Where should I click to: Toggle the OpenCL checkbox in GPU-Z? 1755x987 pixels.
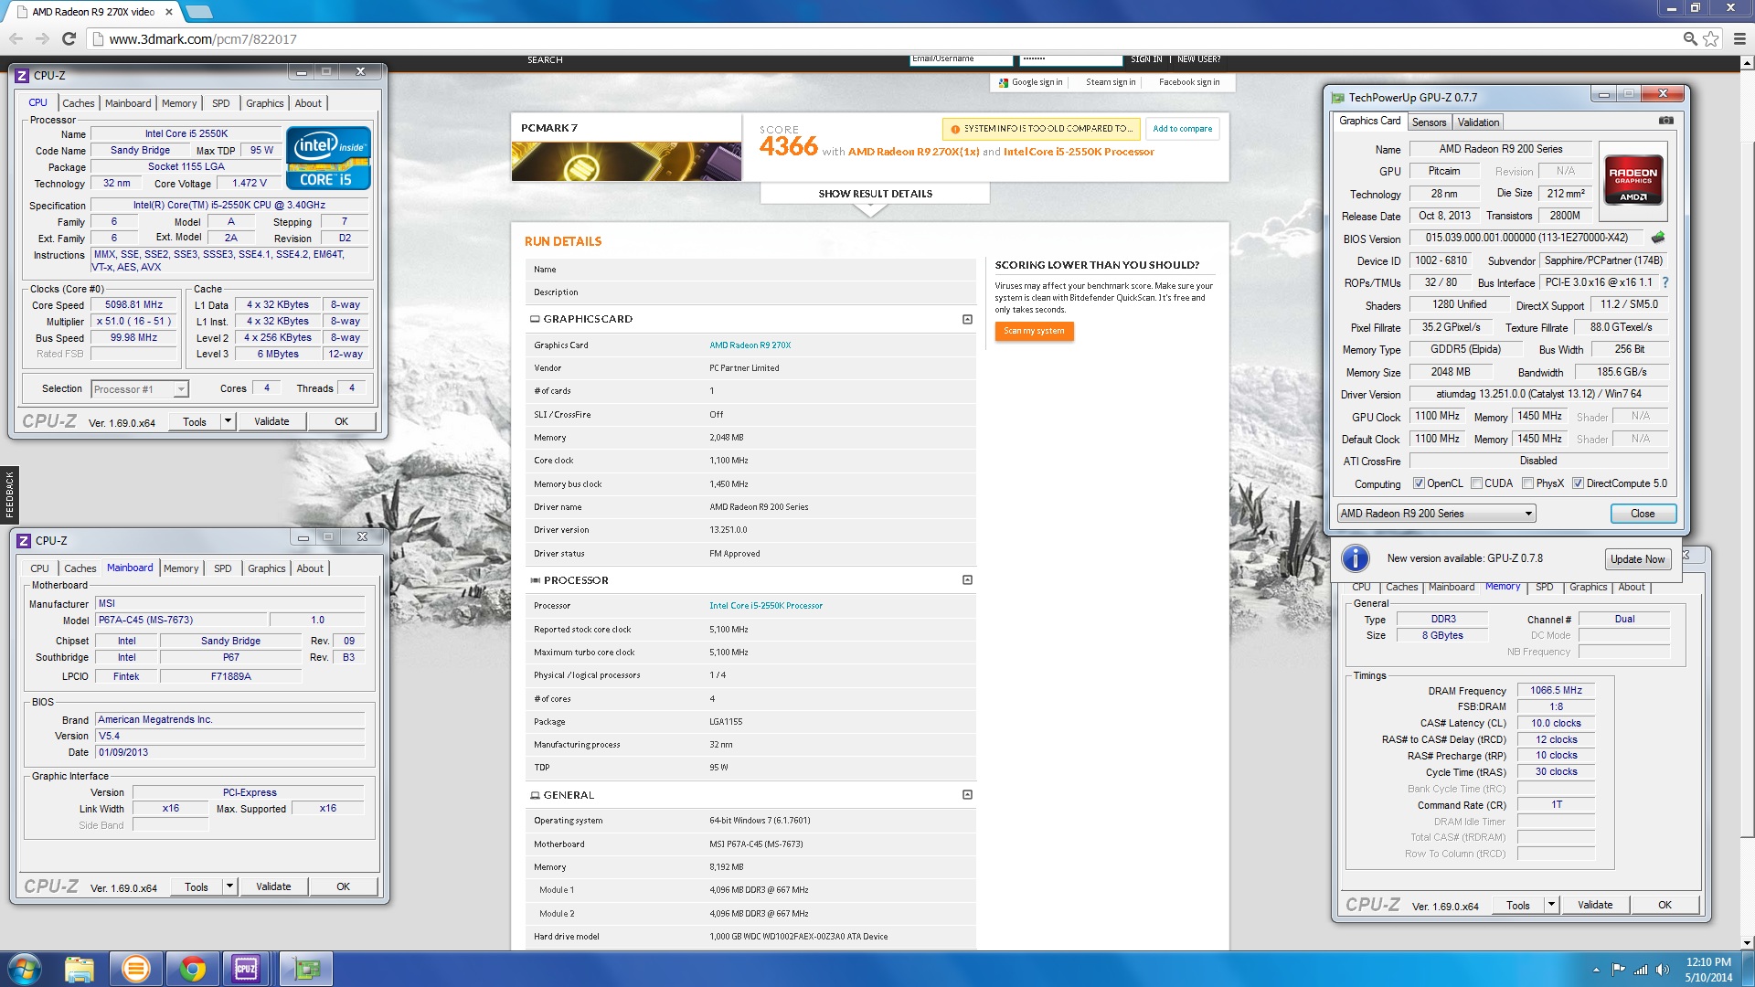point(1419,483)
